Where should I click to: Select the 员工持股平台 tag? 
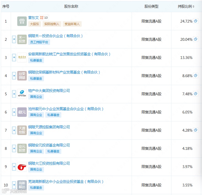[x=39, y=42]
